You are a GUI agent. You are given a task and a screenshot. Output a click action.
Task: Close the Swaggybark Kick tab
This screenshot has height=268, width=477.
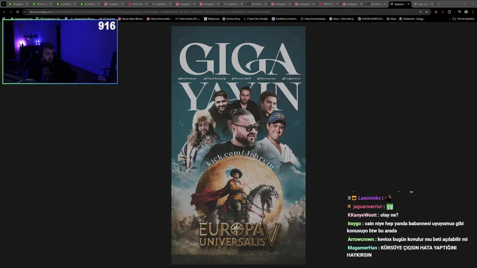(27, 4)
